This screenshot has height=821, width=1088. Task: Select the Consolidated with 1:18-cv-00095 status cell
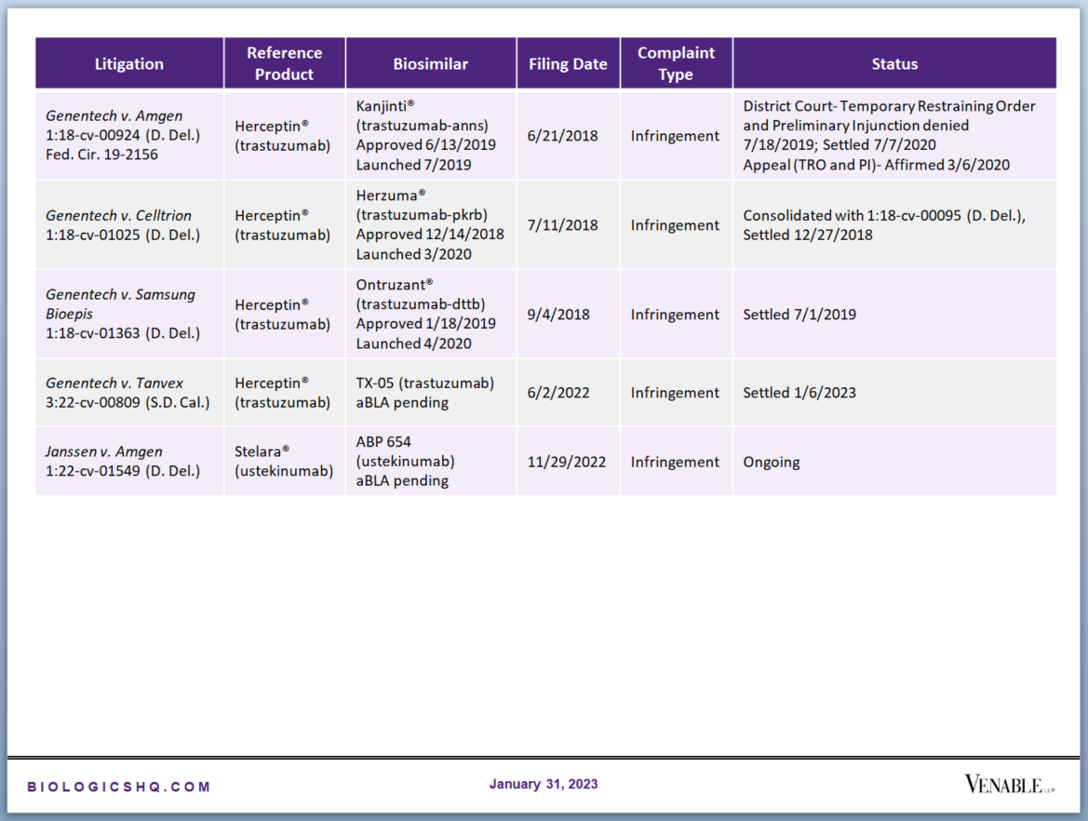point(894,225)
